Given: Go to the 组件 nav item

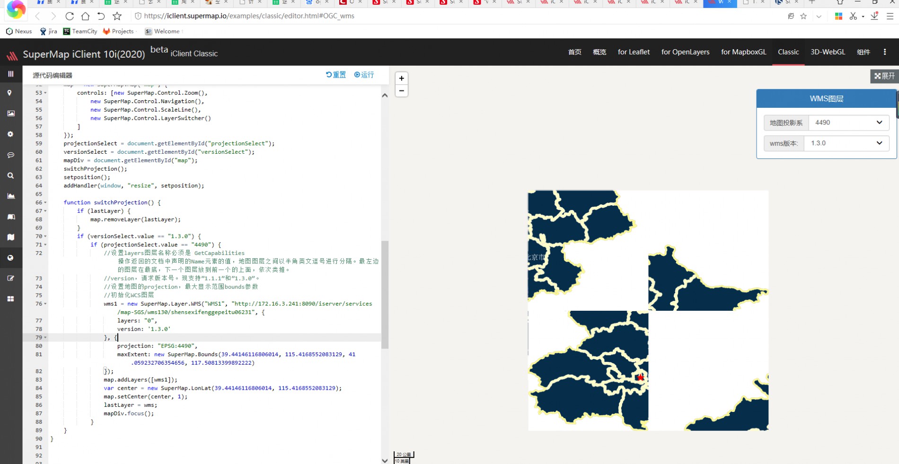Looking at the screenshot, I should pyautogui.click(x=864, y=52).
